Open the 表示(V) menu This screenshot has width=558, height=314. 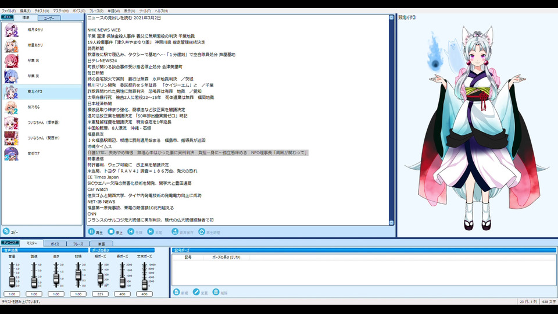pos(130,11)
